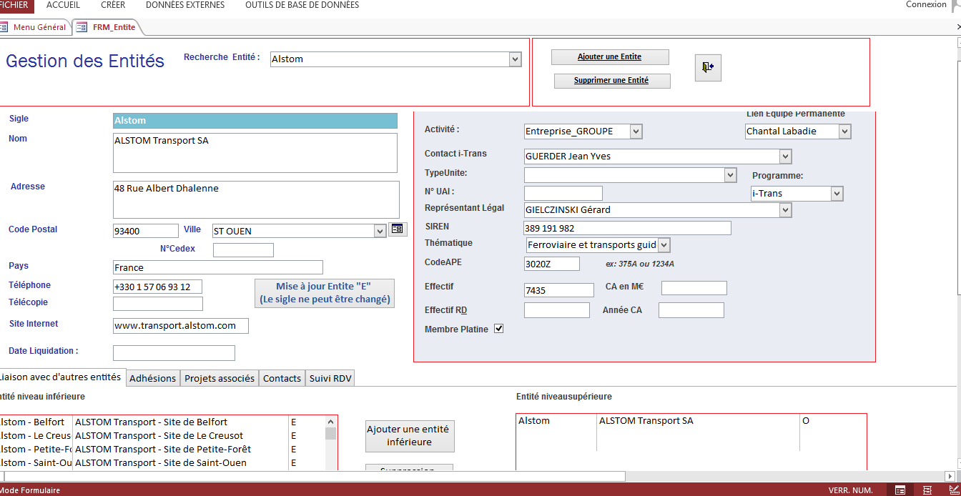Screen dimensions: 961x496
Task: Click the Date Liquidation field
Action: pyautogui.click(x=174, y=353)
